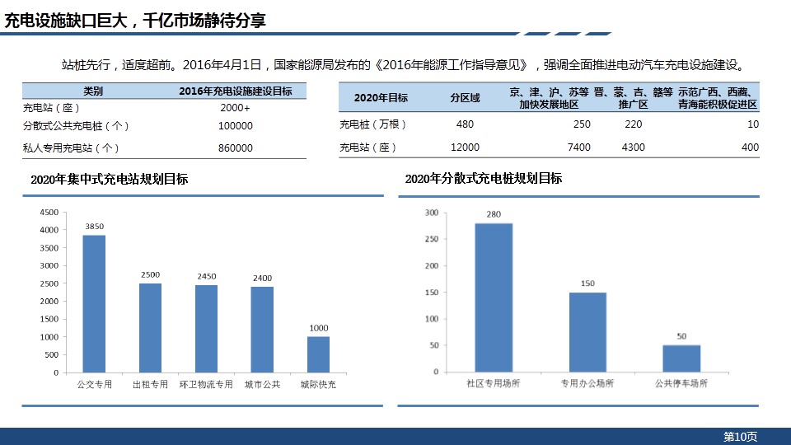The height and width of the screenshot is (445, 791).
Task: Click the value 100000
Action: tap(235, 126)
